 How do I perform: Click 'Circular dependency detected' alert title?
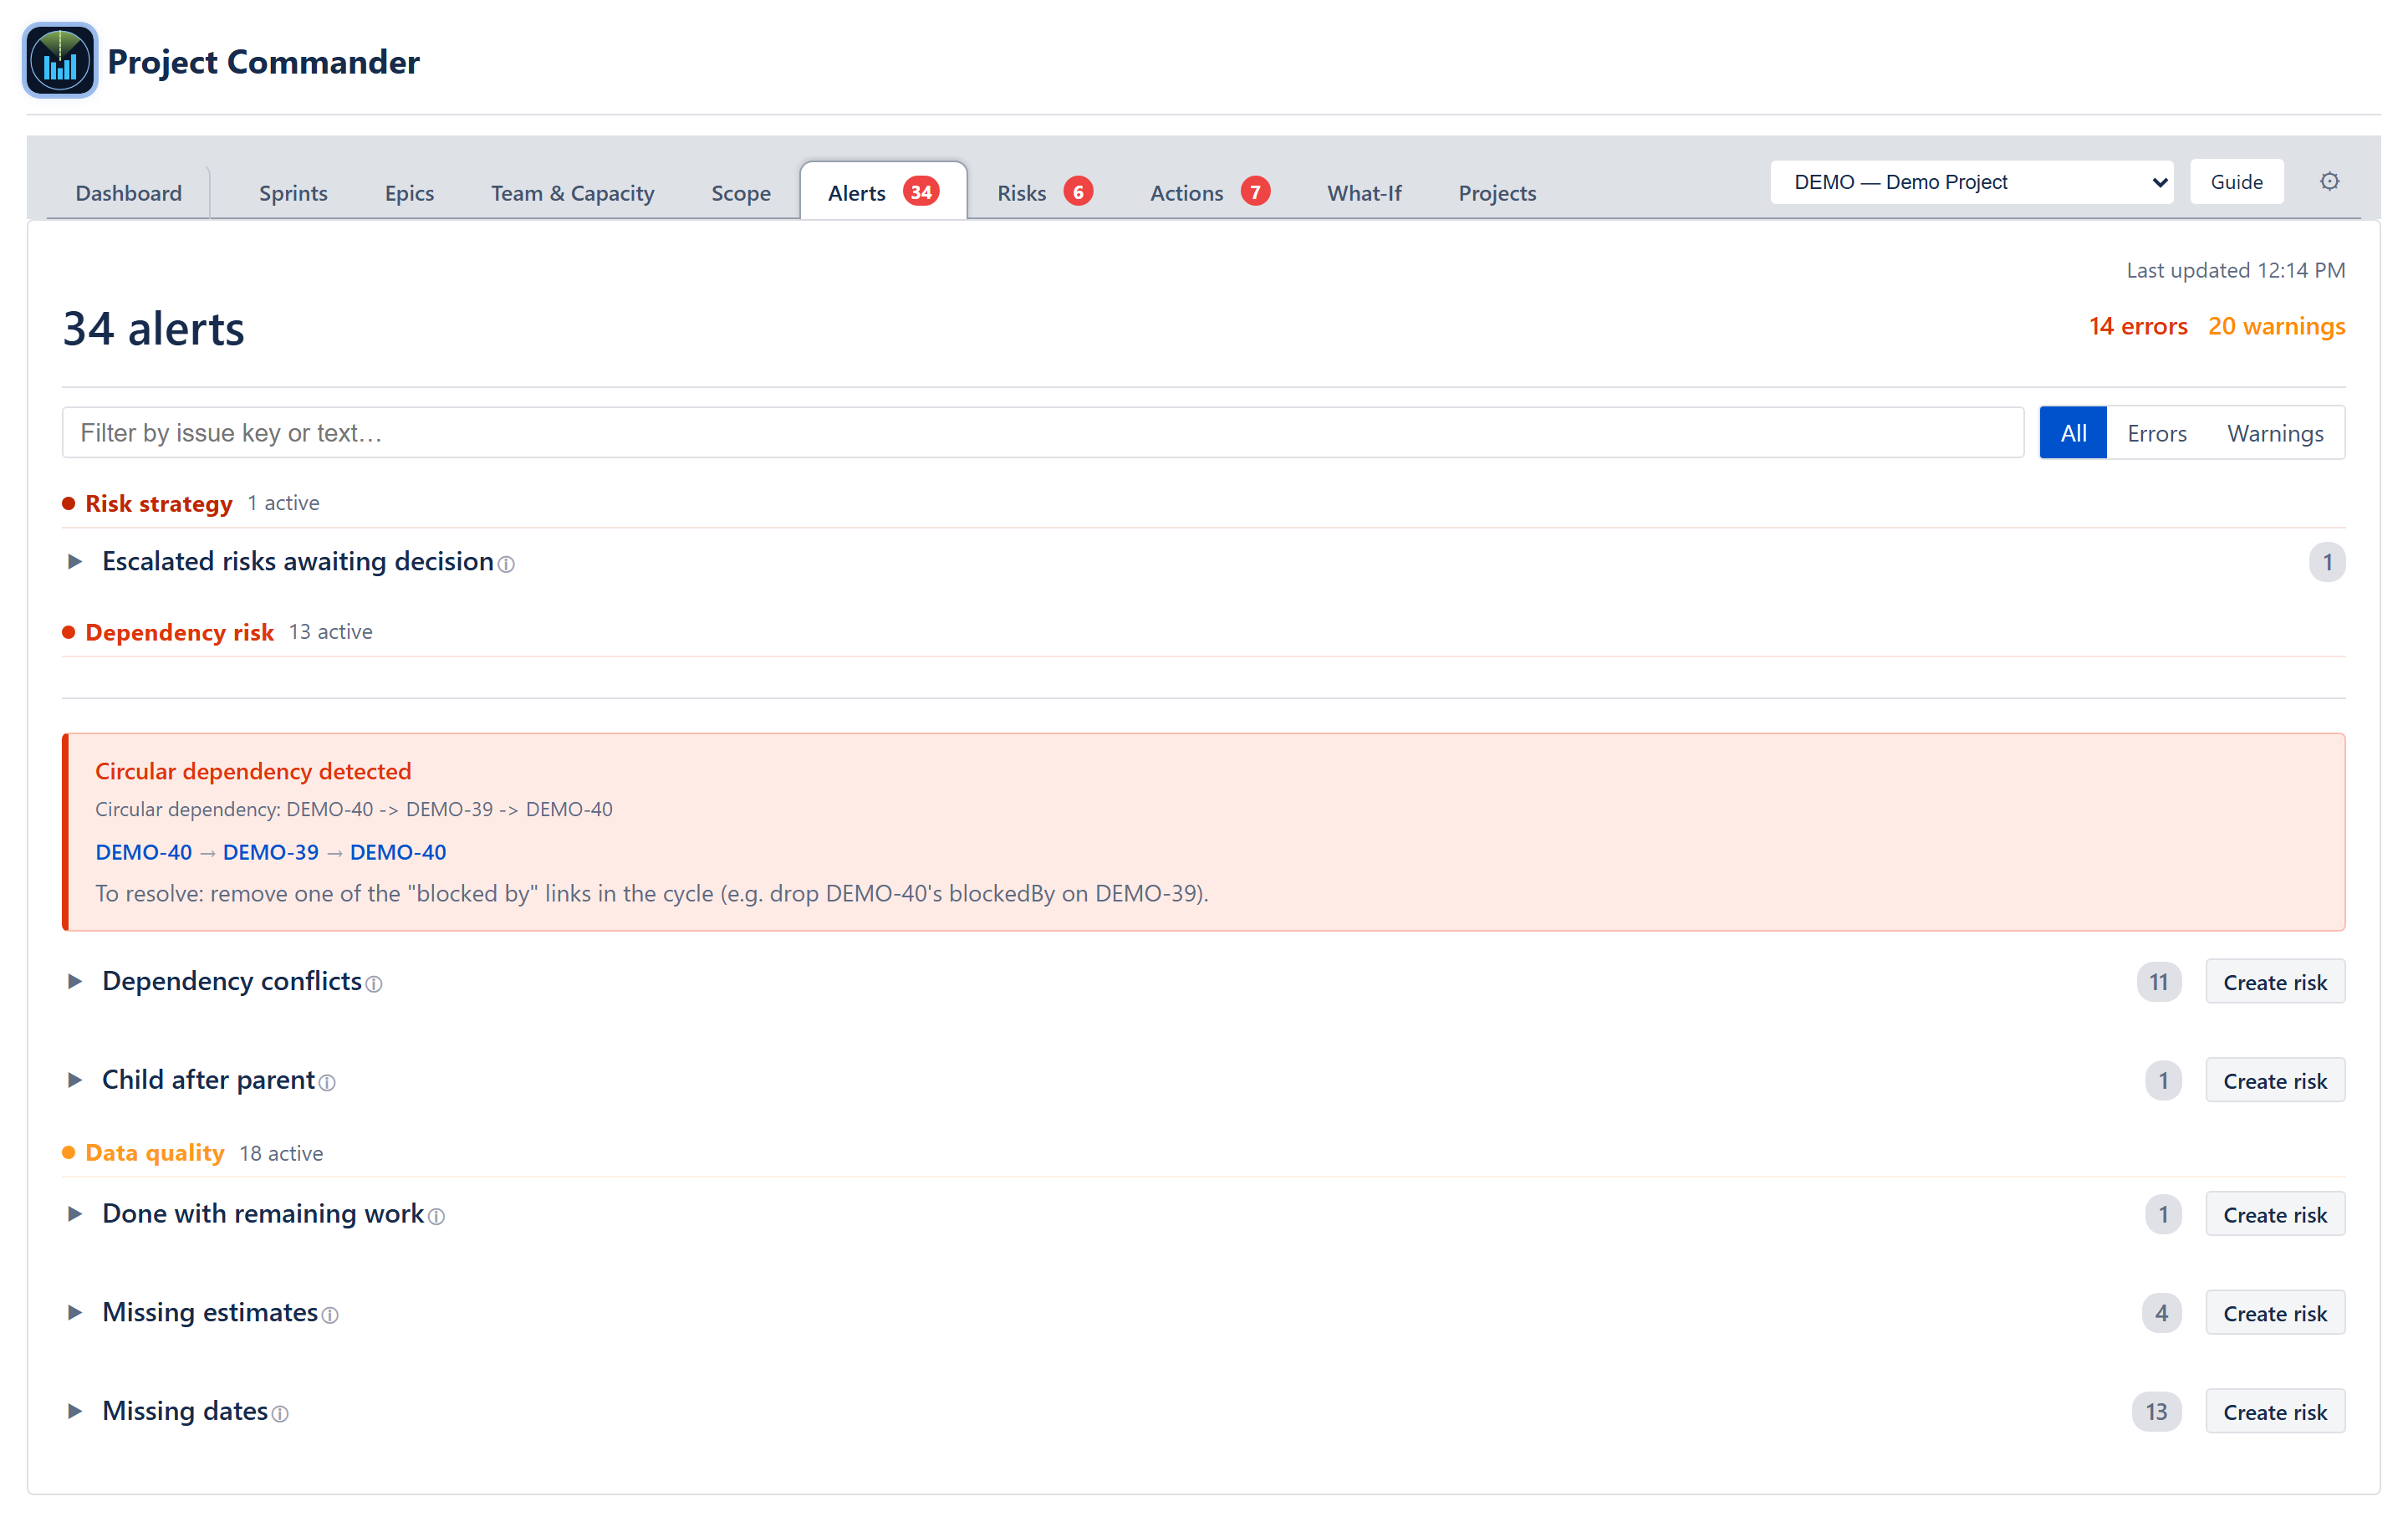click(253, 771)
